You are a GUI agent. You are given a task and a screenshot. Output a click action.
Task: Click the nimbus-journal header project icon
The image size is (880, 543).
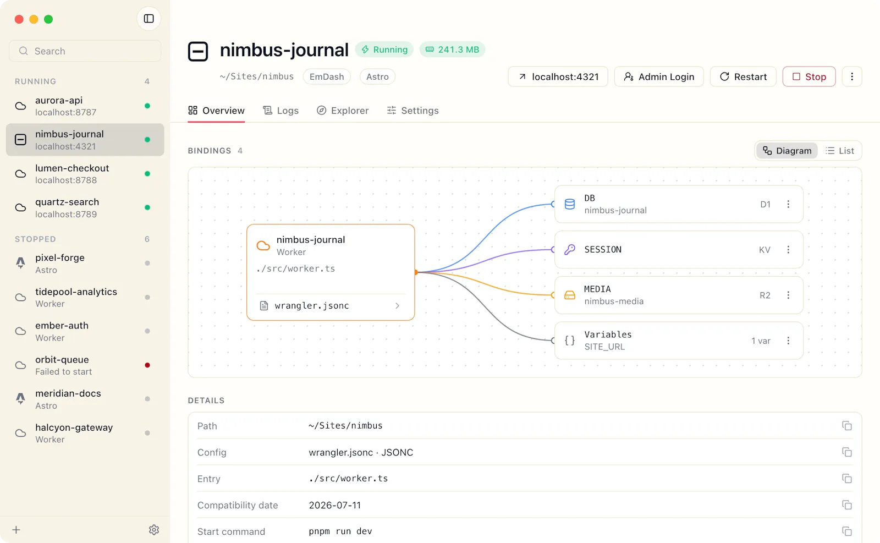(198, 51)
